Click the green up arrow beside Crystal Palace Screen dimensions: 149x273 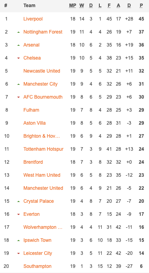pyautogui.click(x=19, y=202)
